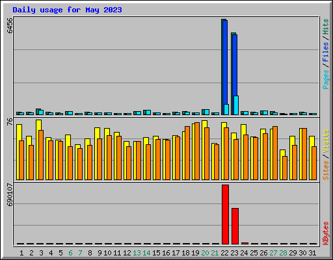333x260 pixels.
Task: Click the Files legend label
Action: coord(325,51)
